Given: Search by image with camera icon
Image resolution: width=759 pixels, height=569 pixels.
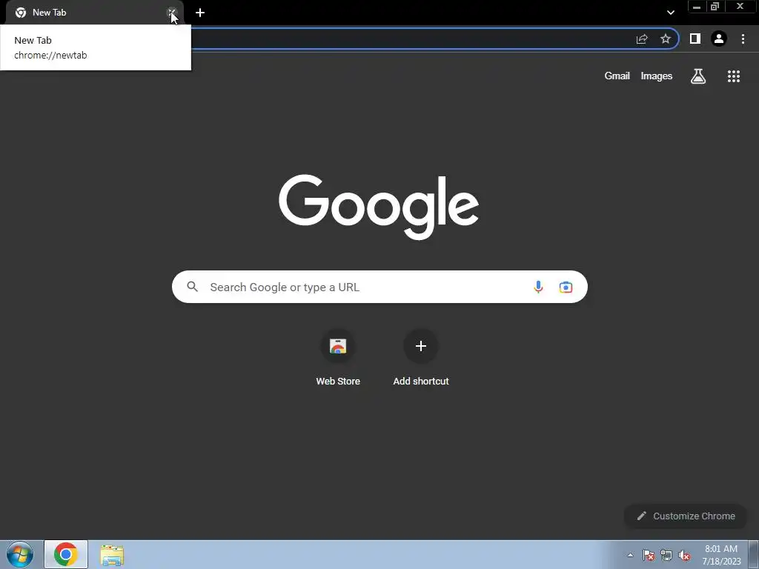Looking at the screenshot, I should (x=566, y=287).
